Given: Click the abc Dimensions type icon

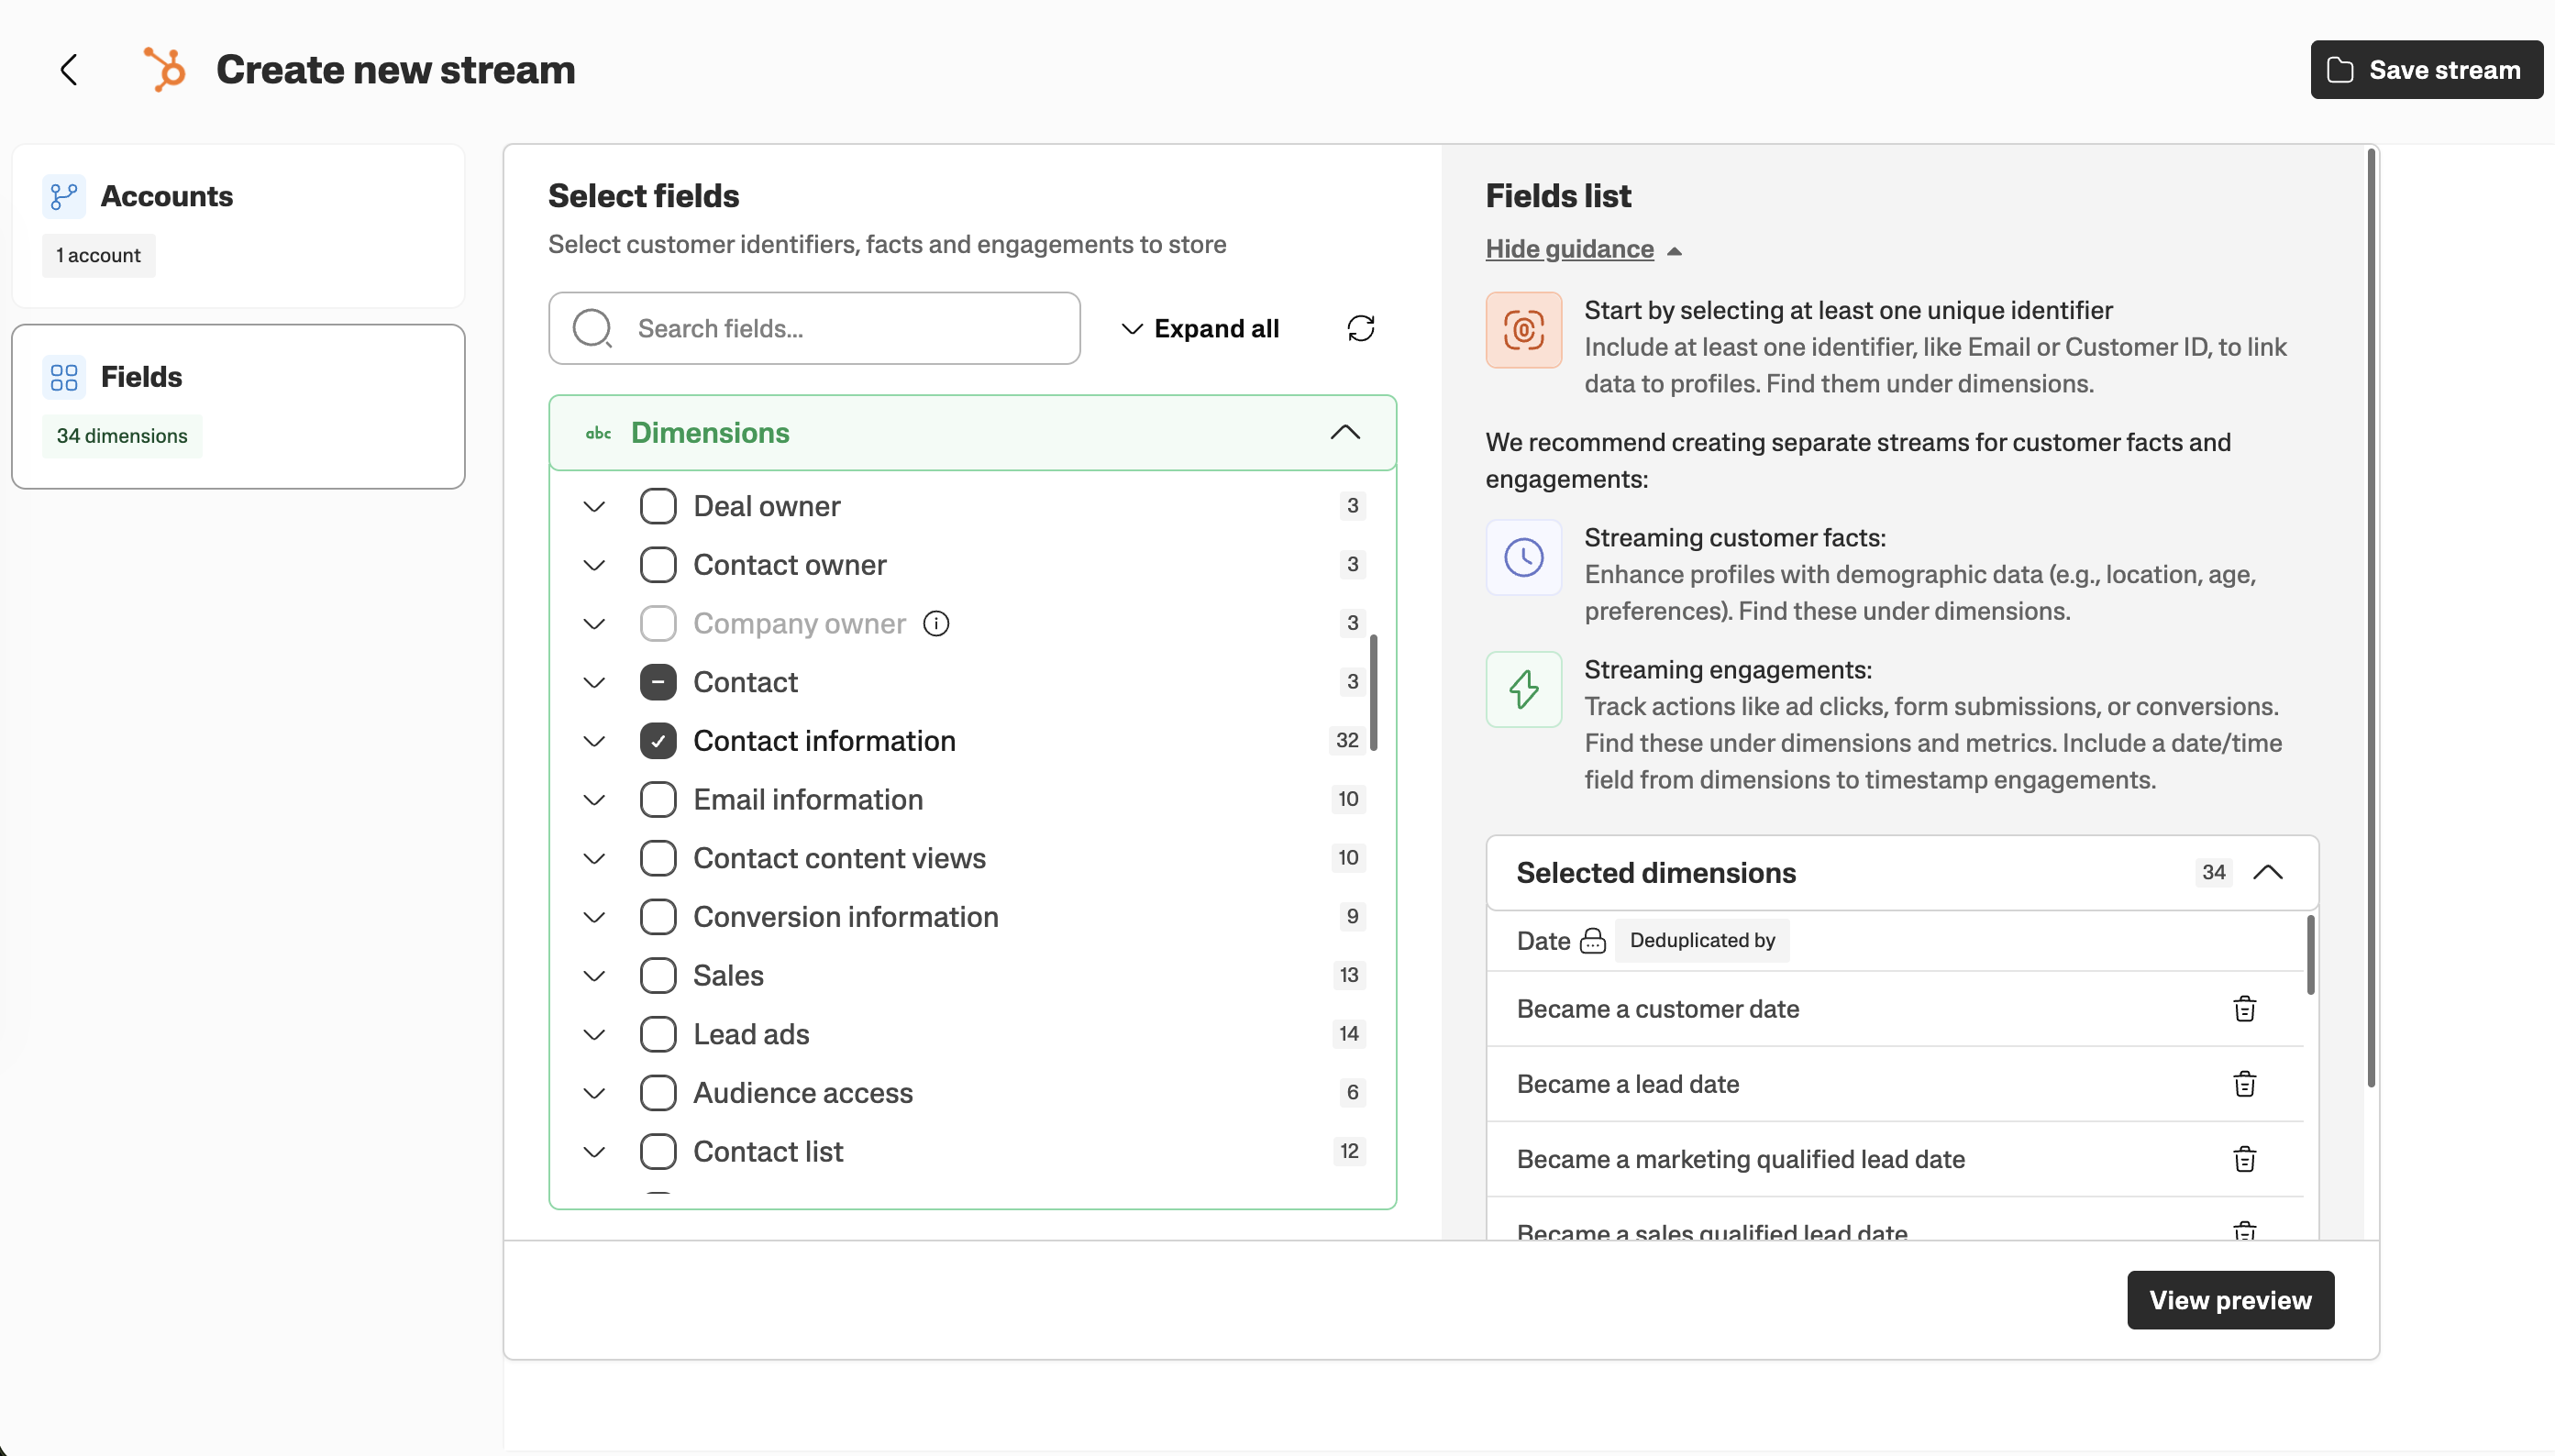Looking at the screenshot, I should (598, 432).
